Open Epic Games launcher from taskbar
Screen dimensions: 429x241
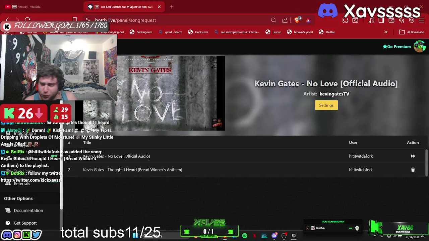pos(294,236)
